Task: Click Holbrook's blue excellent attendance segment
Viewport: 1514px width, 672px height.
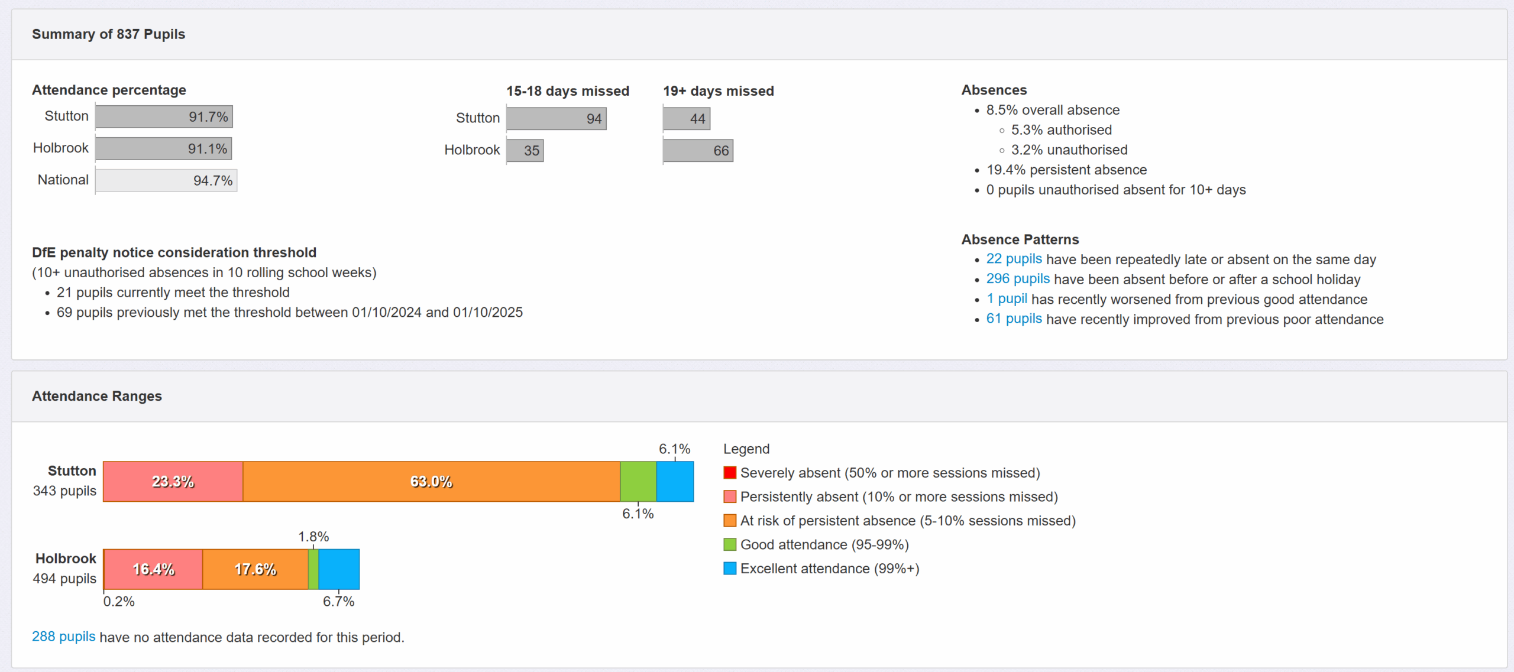Action: 339,569
